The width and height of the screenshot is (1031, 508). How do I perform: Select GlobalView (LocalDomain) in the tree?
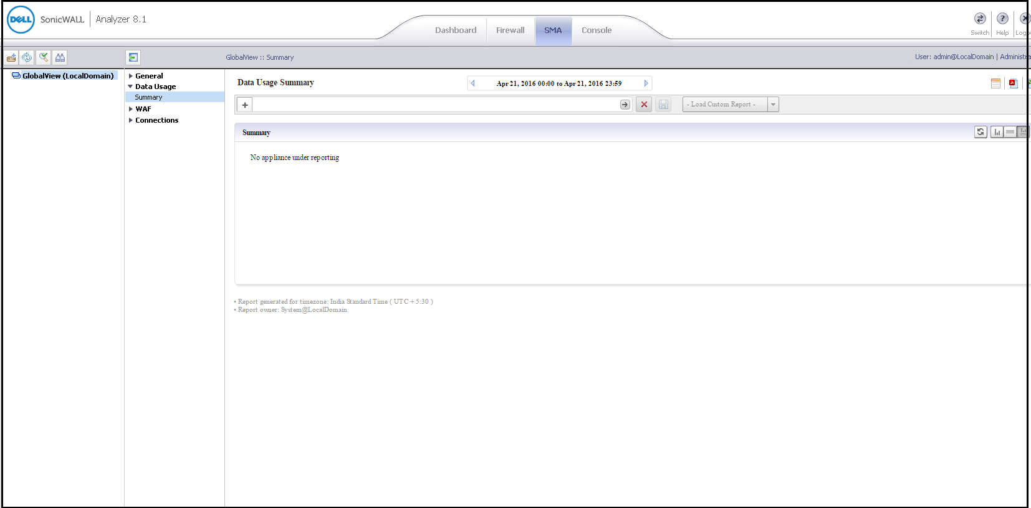(x=67, y=76)
